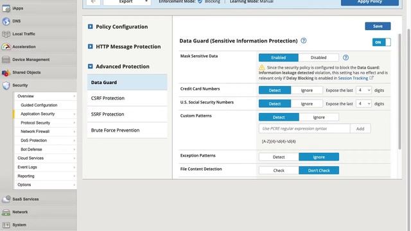Viewport: 411px width, 231px height.
Task: Set Mask Sensitive Data to Enabled
Action: pyautogui.click(x=278, y=58)
